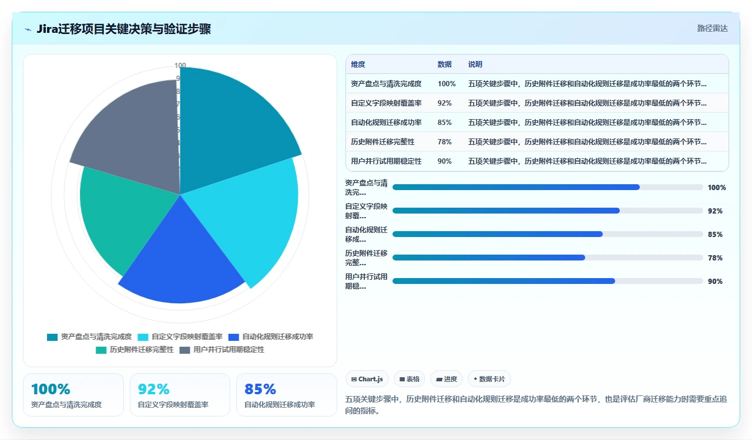The width and height of the screenshot is (752, 440).
Task: Click the 数据卡片 tag chip
Action: click(x=489, y=379)
